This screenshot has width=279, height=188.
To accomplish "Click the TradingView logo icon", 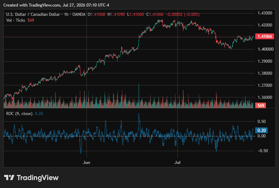I will (x=9, y=178).
